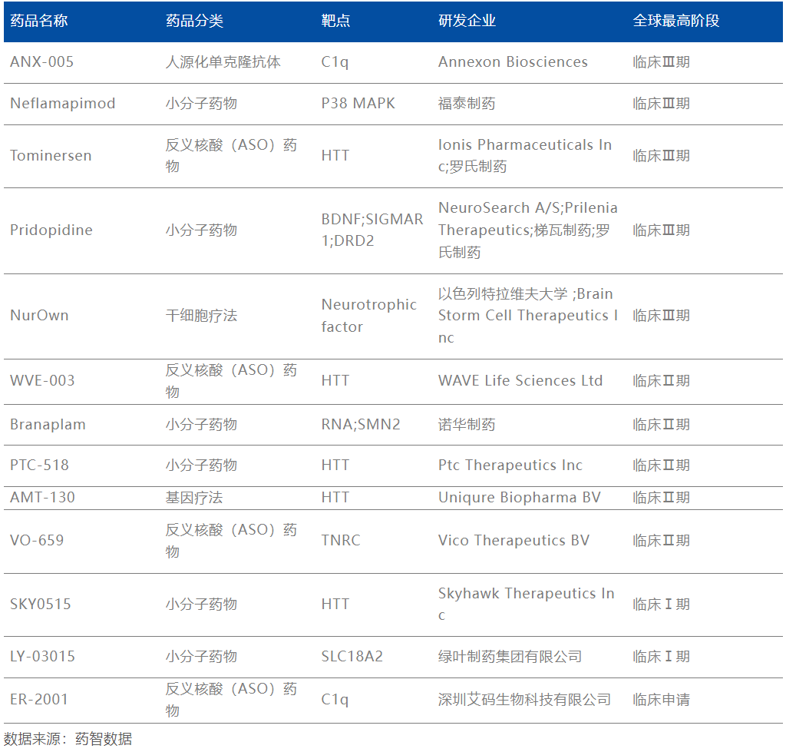Click 小分子药物 classification in Branaplam row

[x=202, y=425]
